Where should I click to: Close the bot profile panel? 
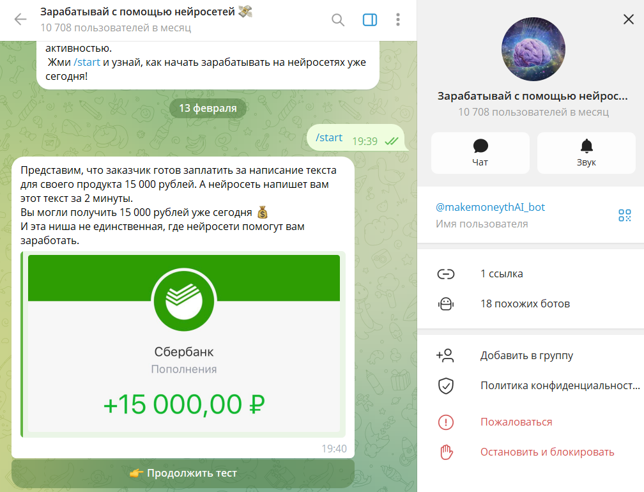click(629, 19)
